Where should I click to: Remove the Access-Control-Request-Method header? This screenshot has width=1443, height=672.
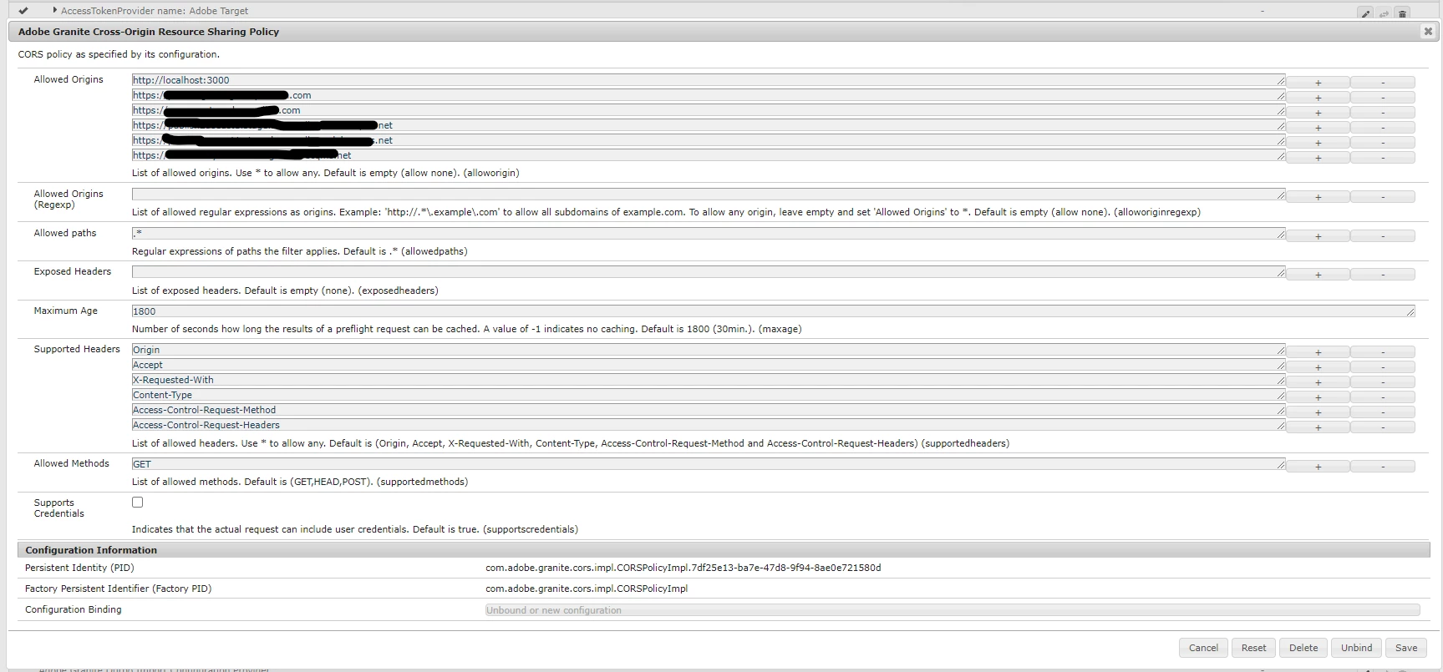tap(1383, 412)
